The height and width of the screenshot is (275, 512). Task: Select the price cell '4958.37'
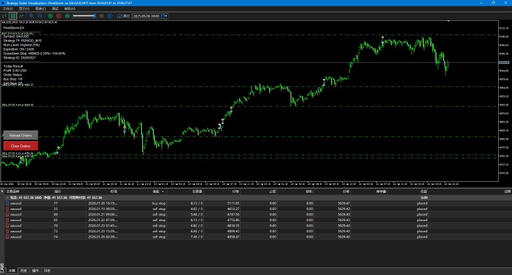(233, 237)
